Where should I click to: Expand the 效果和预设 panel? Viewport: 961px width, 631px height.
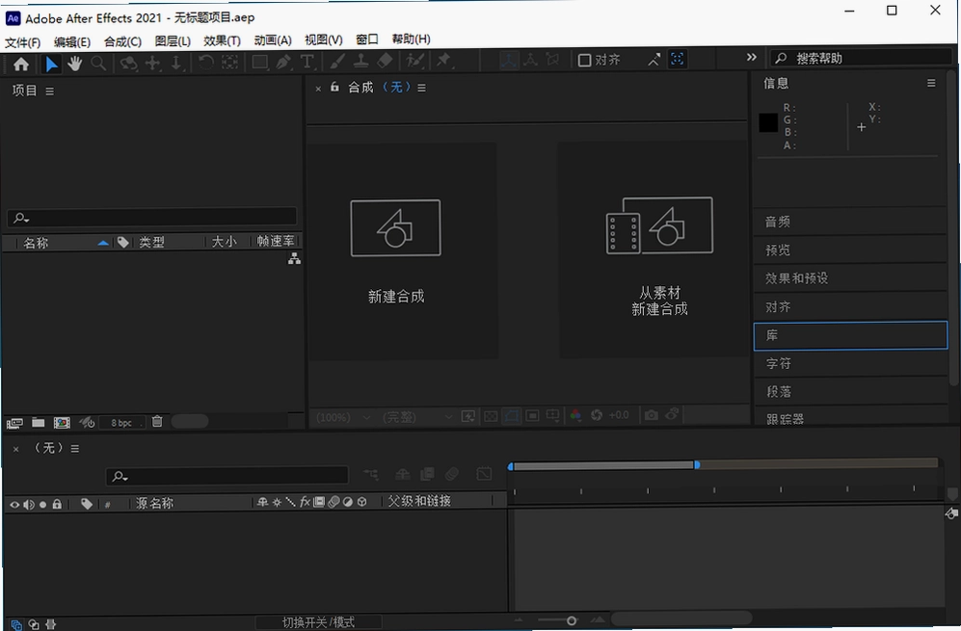850,278
